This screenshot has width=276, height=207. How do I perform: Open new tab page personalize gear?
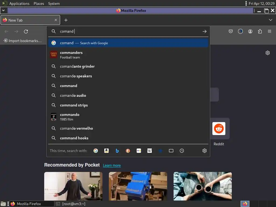[268, 53]
